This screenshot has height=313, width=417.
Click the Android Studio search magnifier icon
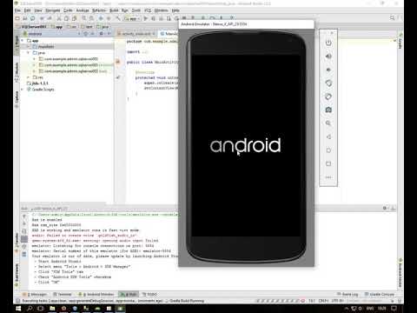(392, 18)
